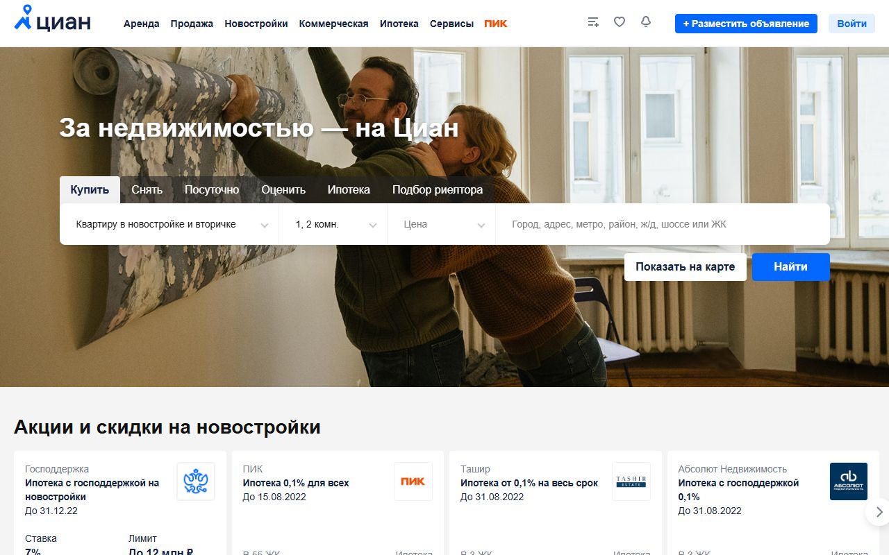The height and width of the screenshot is (555, 889).
Task: Open the Ипотека search tab
Action: click(349, 190)
